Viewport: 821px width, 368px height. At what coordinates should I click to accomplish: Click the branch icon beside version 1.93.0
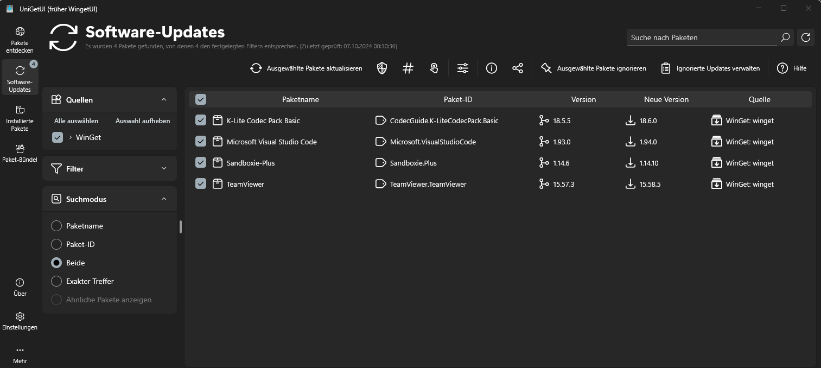pyautogui.click(x=544, y=142)
